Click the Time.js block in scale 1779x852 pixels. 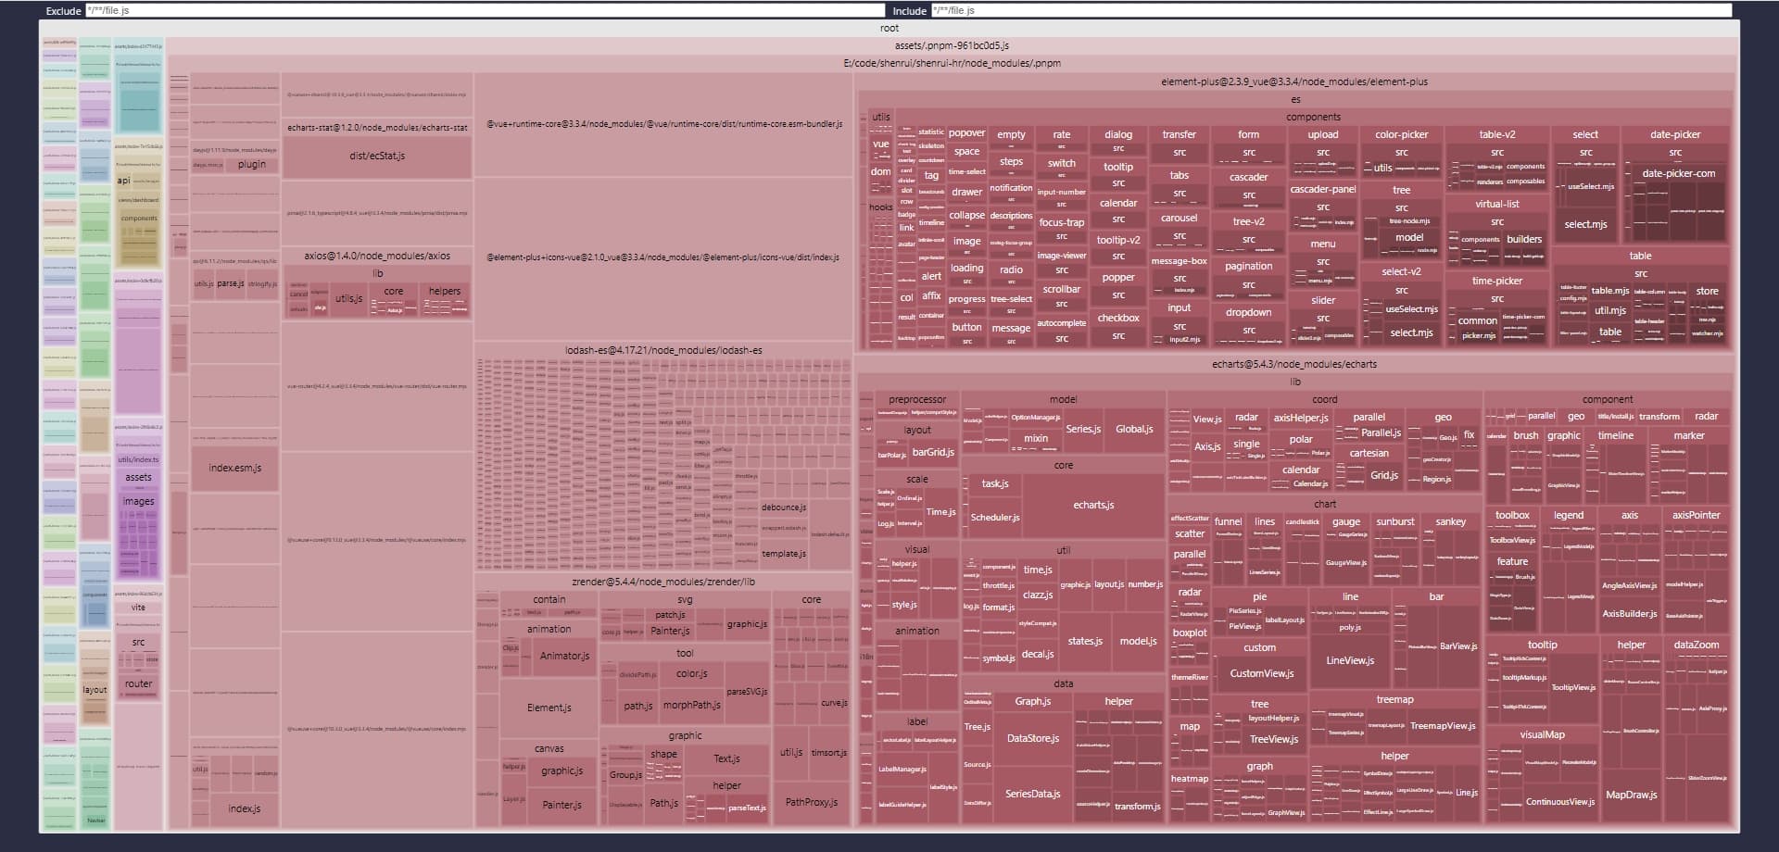940,512
